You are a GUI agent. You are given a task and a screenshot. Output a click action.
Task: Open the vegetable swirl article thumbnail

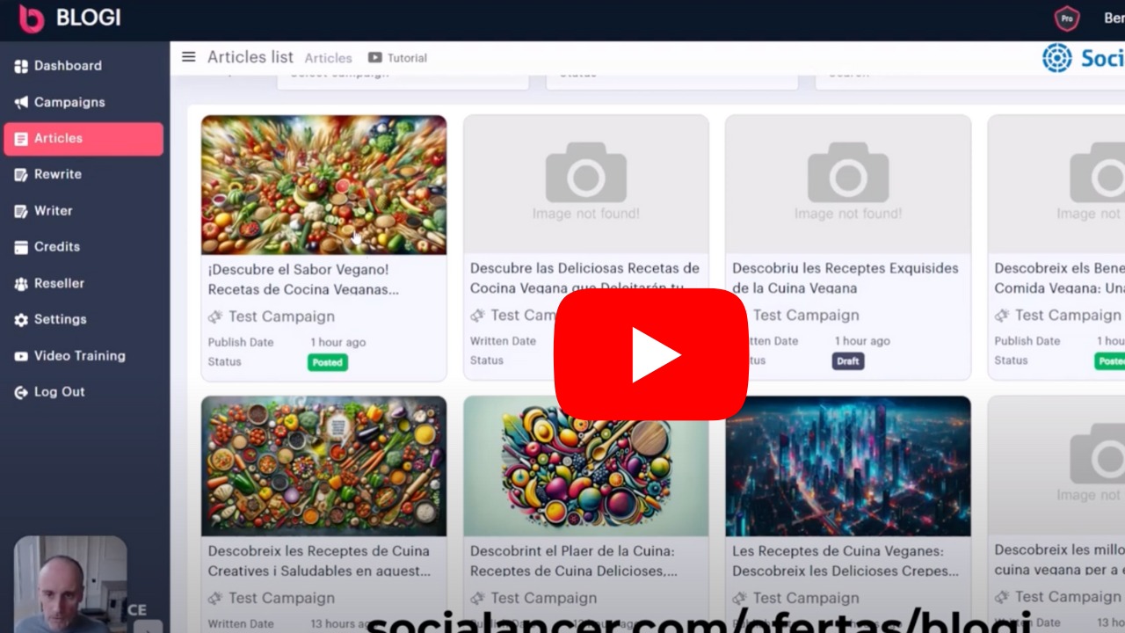323,185
